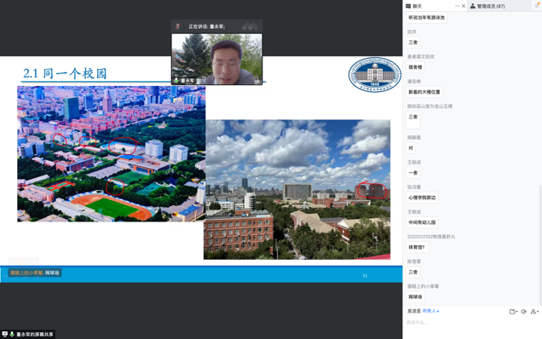Toggle the chat sound speaker icon
The width and height of the screenshot is (542, 339).
point(524,312)
